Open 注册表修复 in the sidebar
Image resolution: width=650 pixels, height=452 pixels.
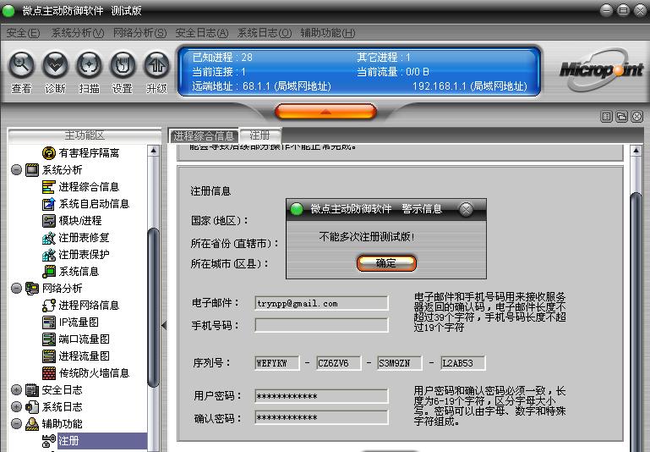point(84,238)
